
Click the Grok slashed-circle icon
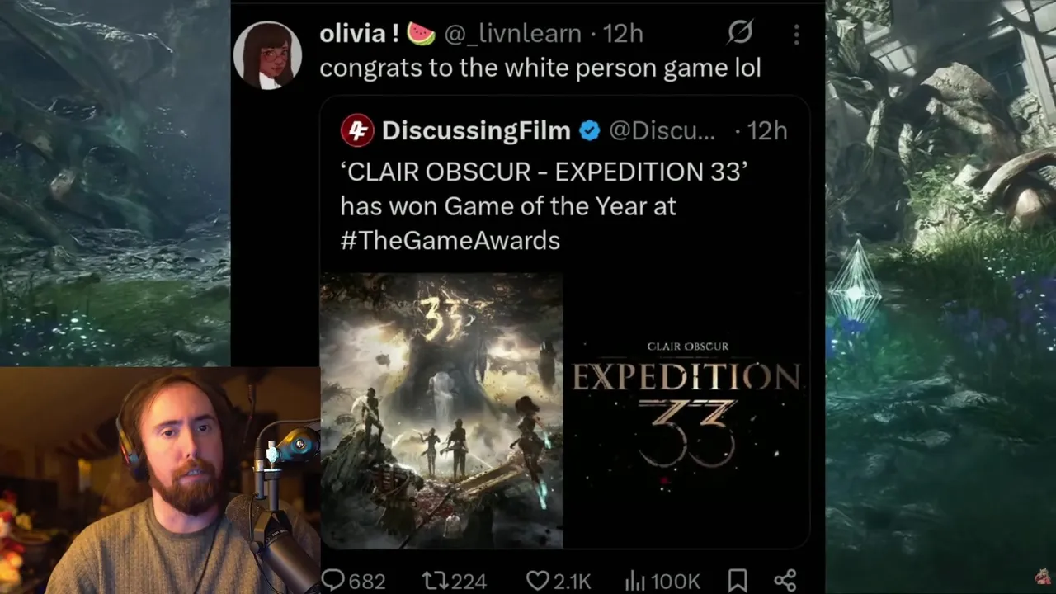pos(740,32)
